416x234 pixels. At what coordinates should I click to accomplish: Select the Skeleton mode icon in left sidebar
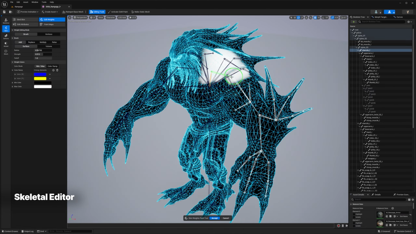(6, 21)
